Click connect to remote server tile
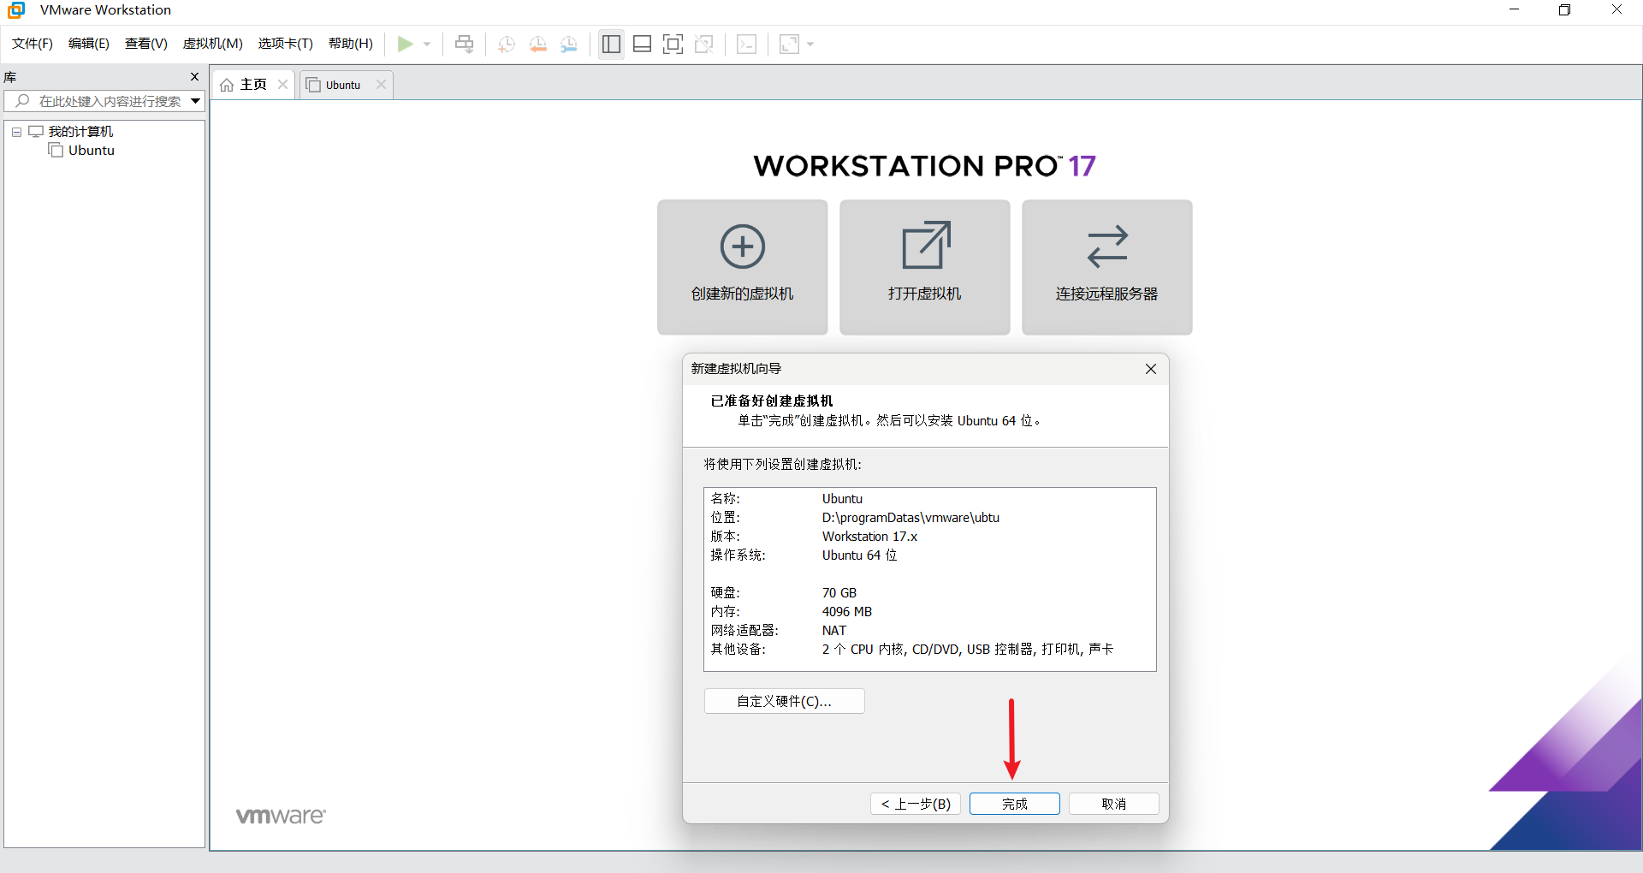This screenshot has height=873, width=1643. [1106, 267]
